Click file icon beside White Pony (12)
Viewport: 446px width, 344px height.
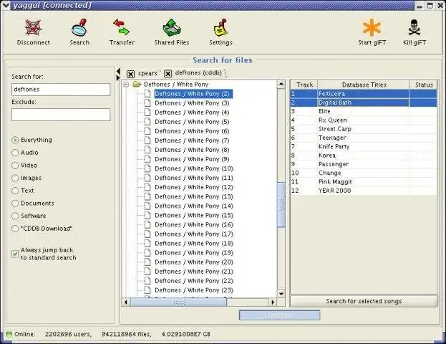[147, 187]
